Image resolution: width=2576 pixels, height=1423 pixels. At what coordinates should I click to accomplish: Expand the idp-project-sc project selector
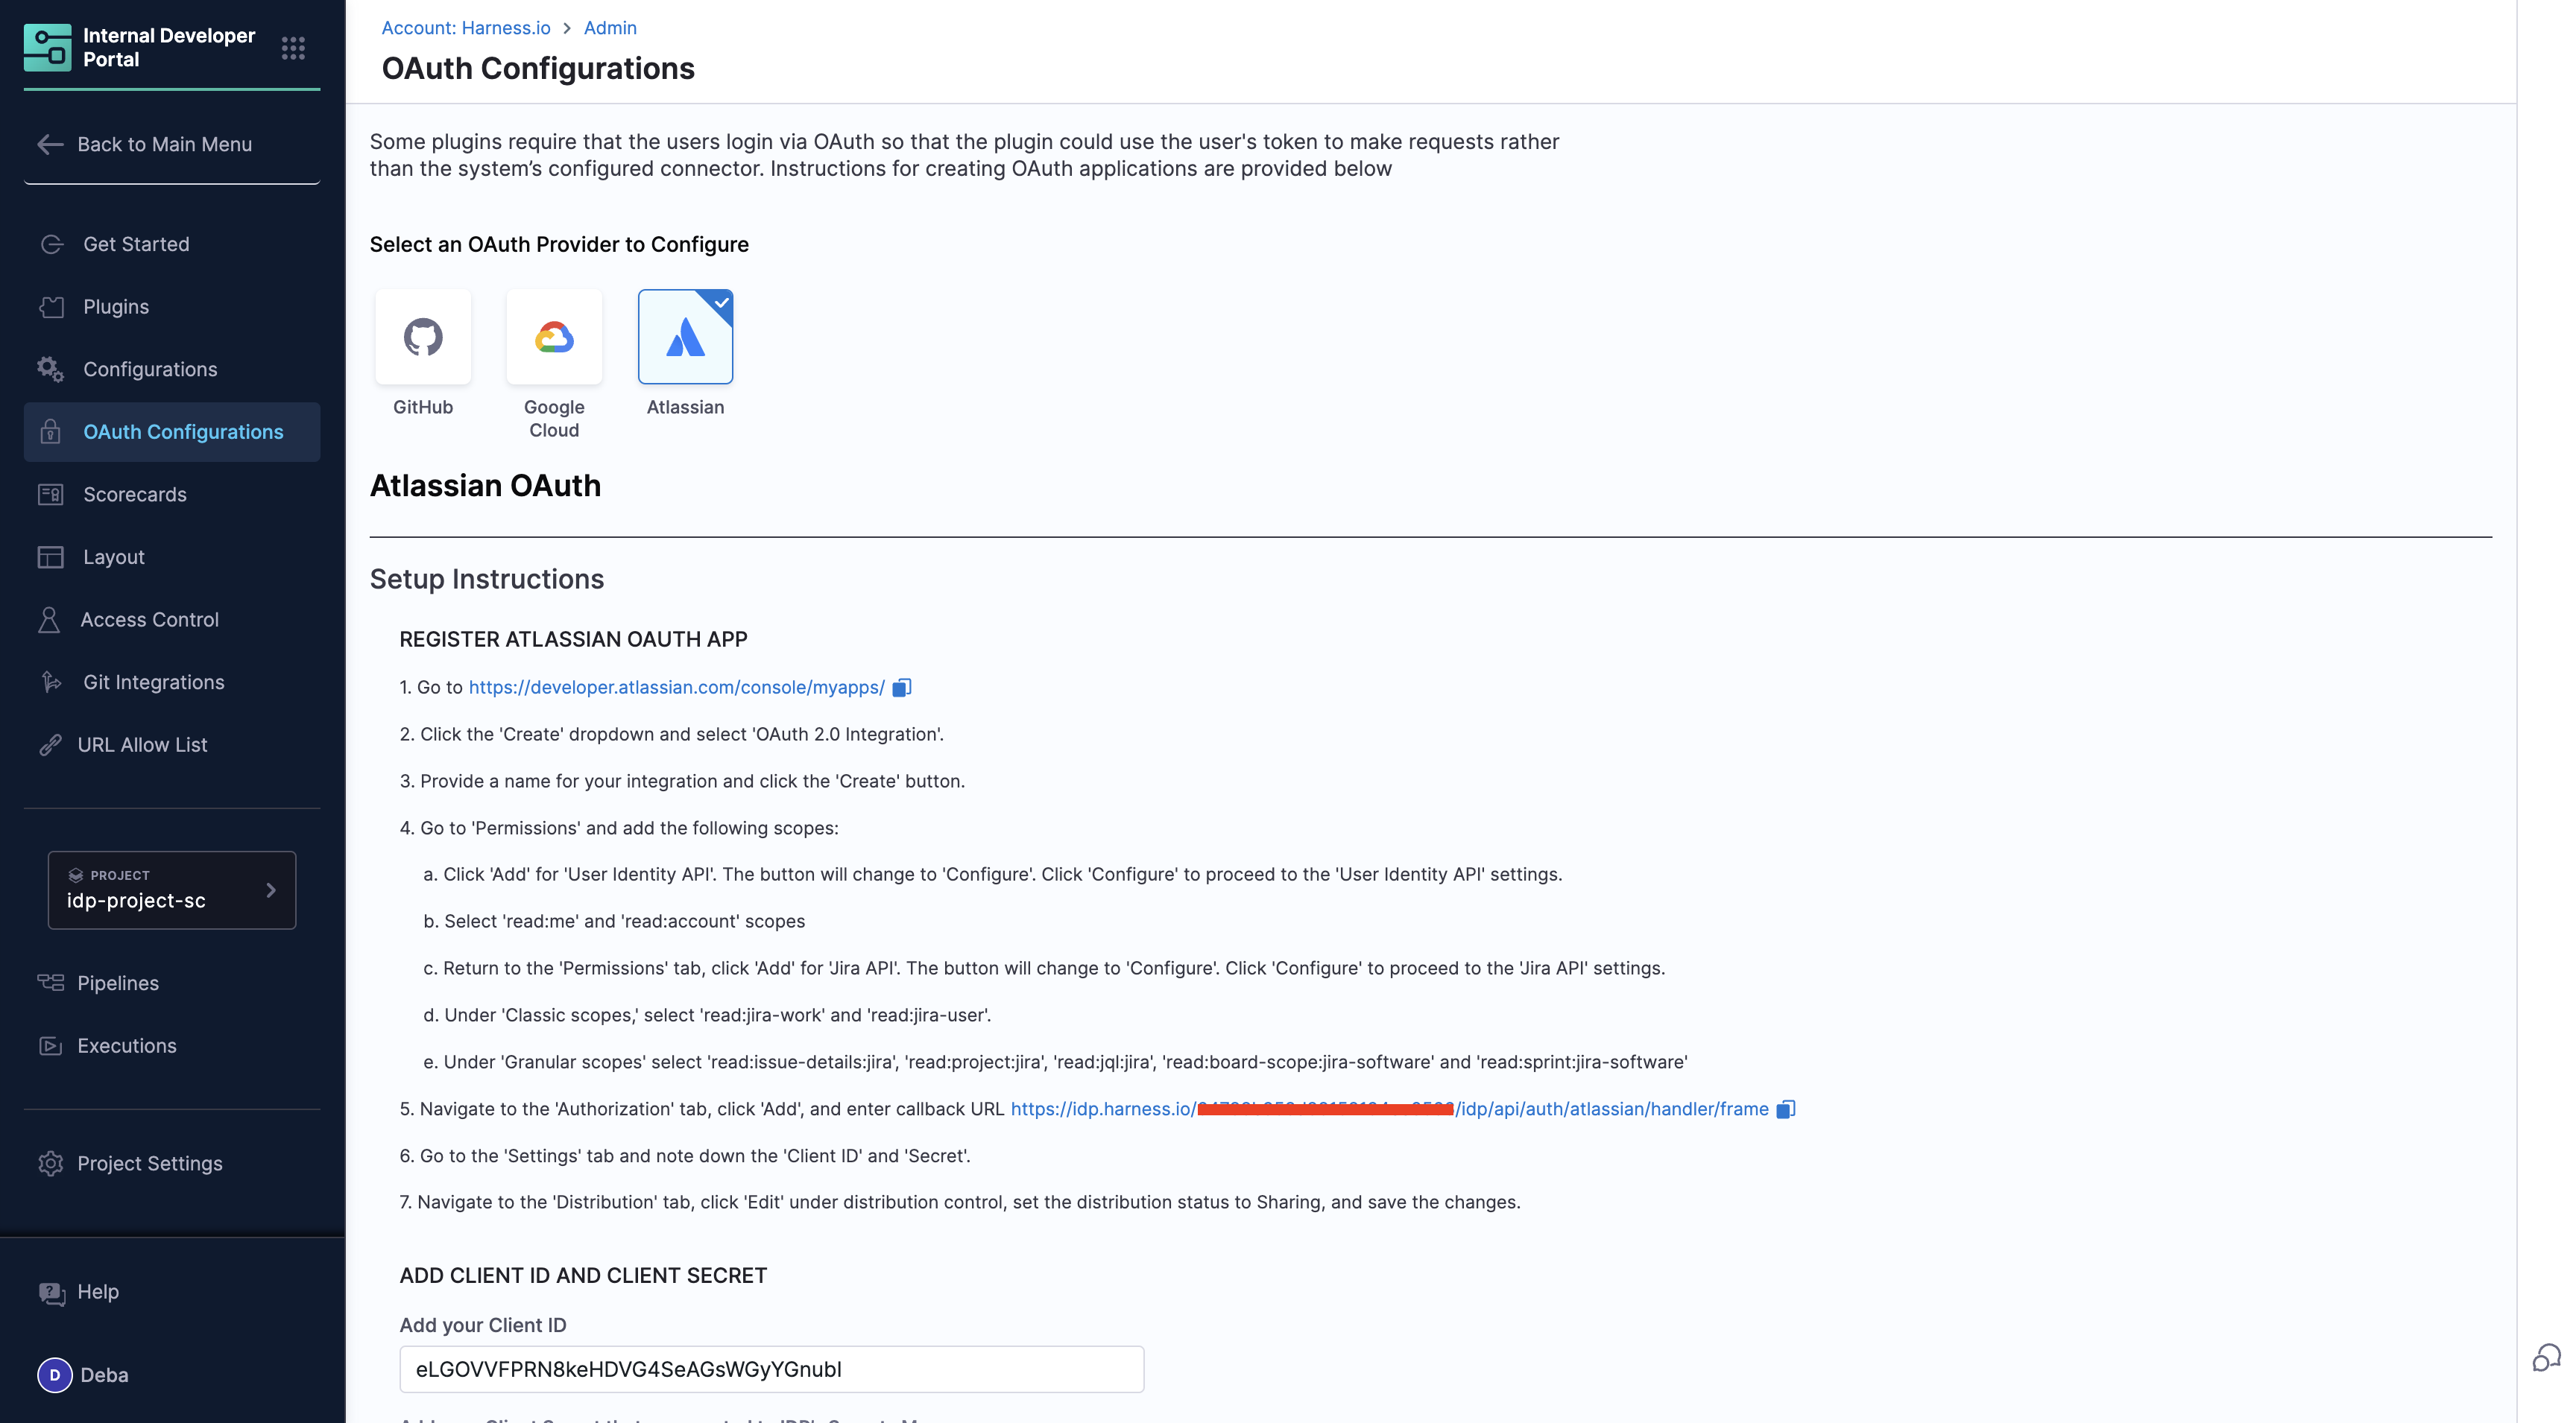172,890
